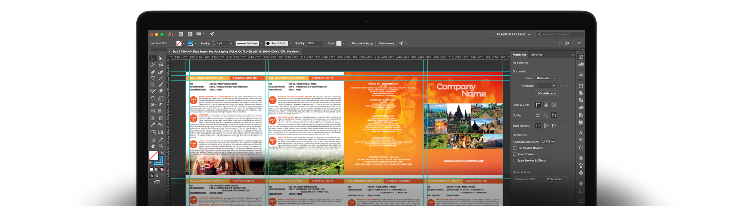Expand the Opacity slider arrow

[324, 43]
